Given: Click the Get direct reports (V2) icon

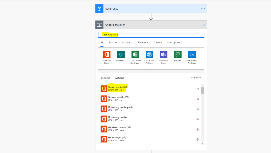Looking at the screenshot, I should 104,129.
